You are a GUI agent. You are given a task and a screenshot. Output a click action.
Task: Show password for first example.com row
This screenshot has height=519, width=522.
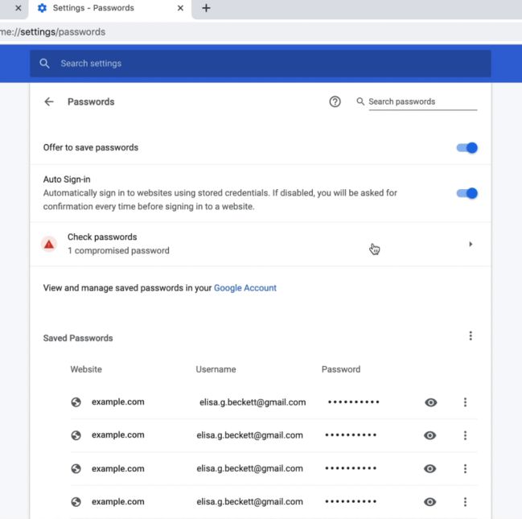431,402
